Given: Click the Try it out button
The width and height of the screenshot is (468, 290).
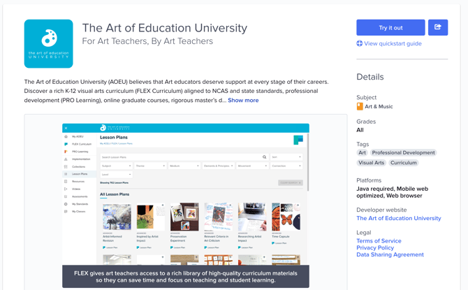Looking at the screenshot, I should [x=390, y=27].
